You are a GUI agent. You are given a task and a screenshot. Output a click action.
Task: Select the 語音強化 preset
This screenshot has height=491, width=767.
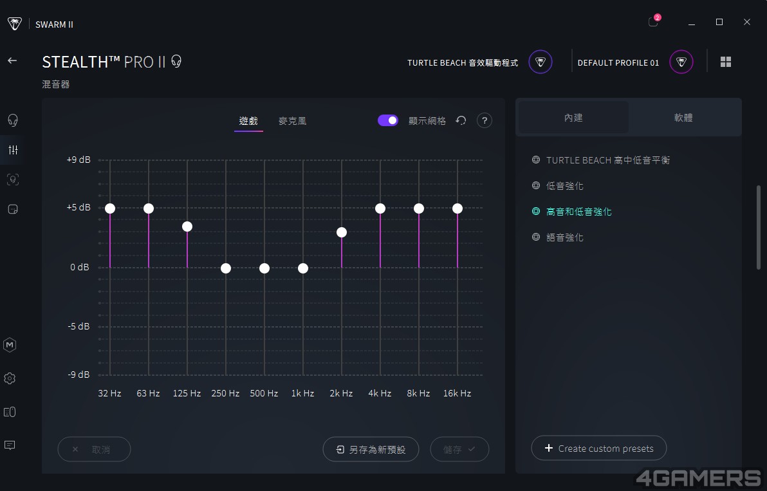565,237
